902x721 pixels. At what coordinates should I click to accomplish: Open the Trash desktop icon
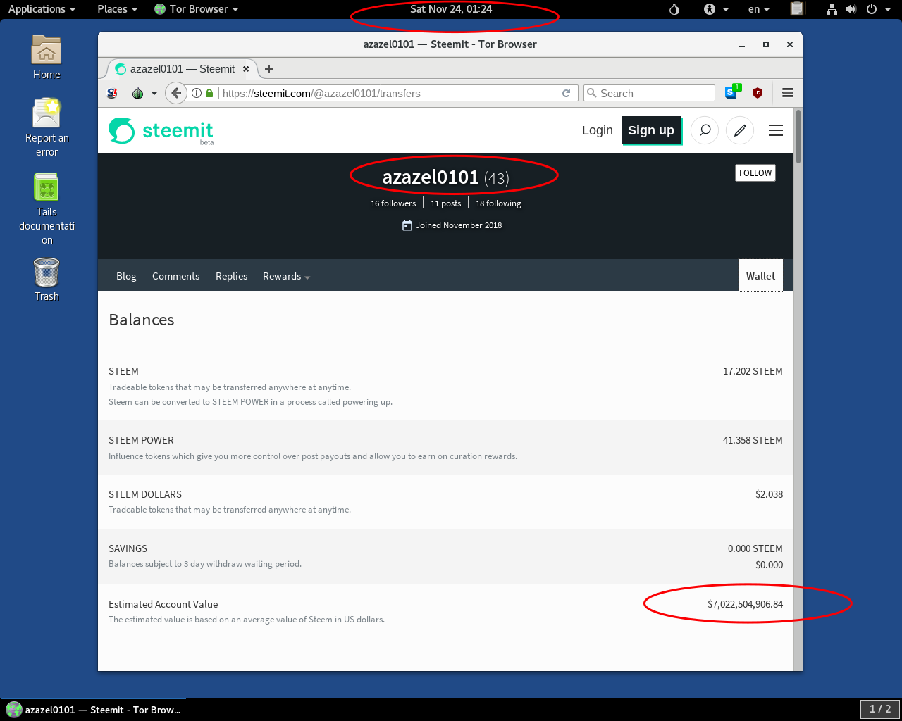[x=47, y=280]
